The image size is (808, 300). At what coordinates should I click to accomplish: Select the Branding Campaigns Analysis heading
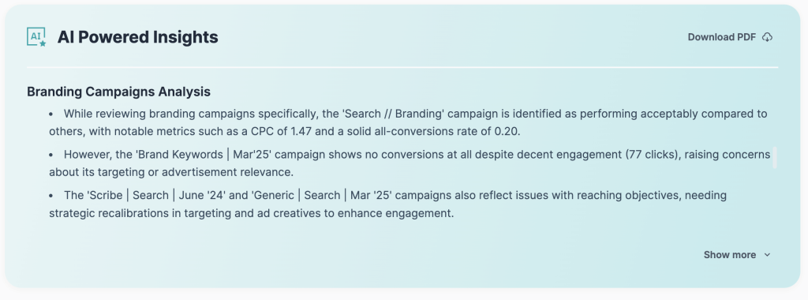[x=118, y=92]
